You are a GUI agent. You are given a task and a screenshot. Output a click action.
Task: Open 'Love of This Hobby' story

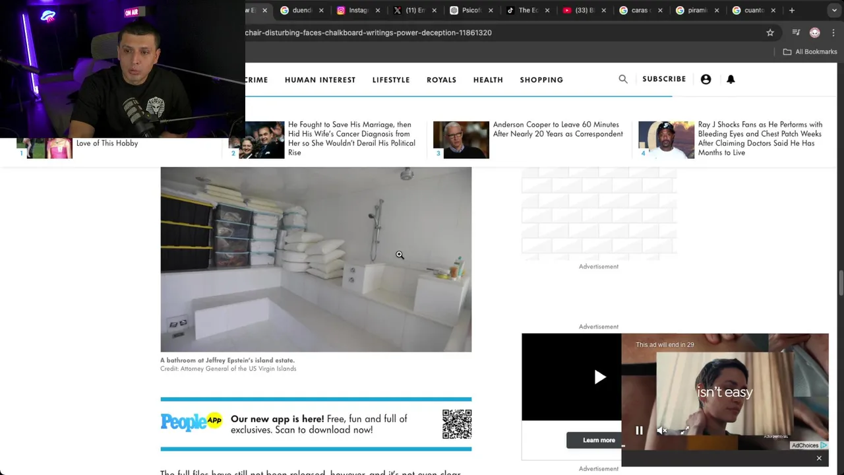(x=107, y=143)
